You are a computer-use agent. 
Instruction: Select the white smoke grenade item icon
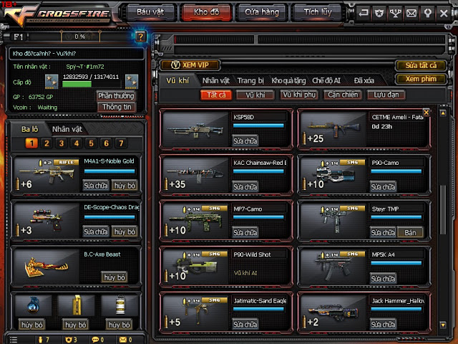[120, 306]
